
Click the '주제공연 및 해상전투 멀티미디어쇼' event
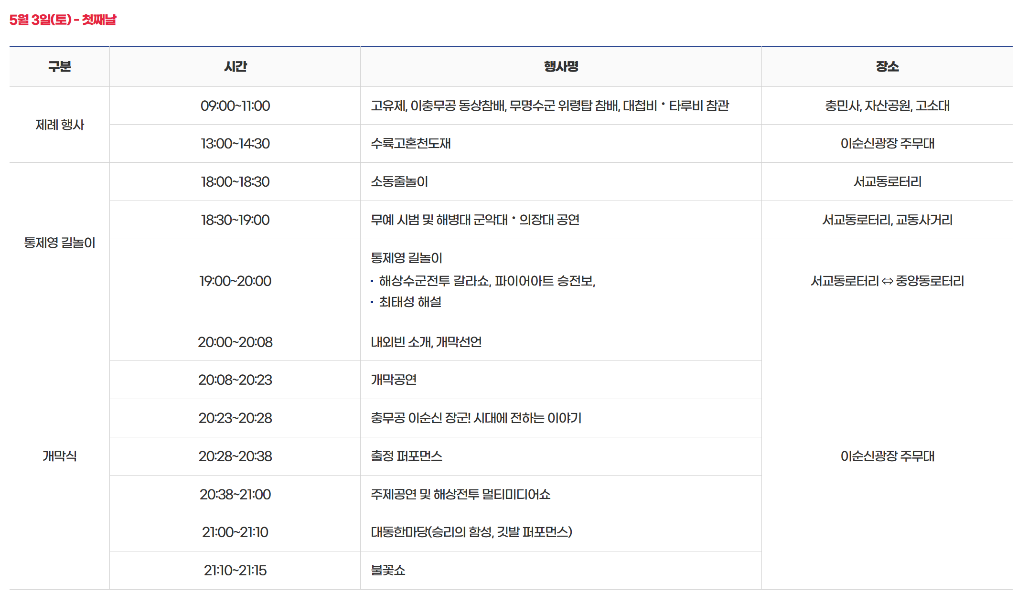(460, 494)
